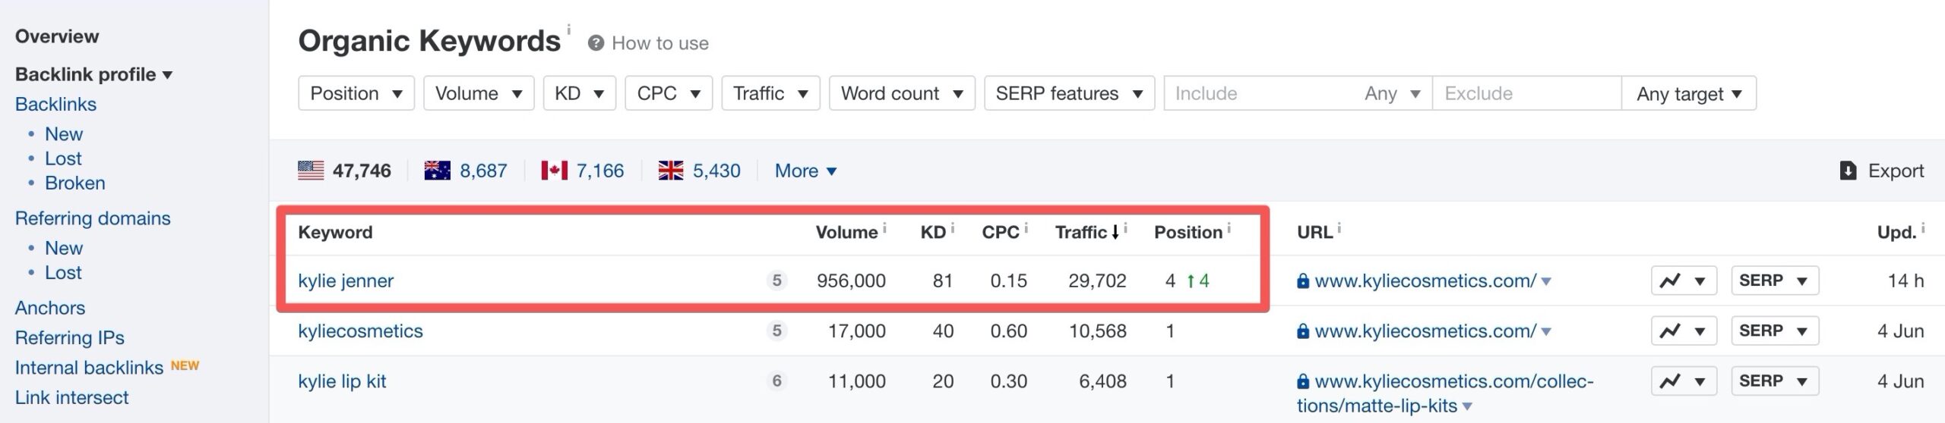Show United Kingdom keyword count 5,430
1945x423 pixels.
(x=716, y=171)
